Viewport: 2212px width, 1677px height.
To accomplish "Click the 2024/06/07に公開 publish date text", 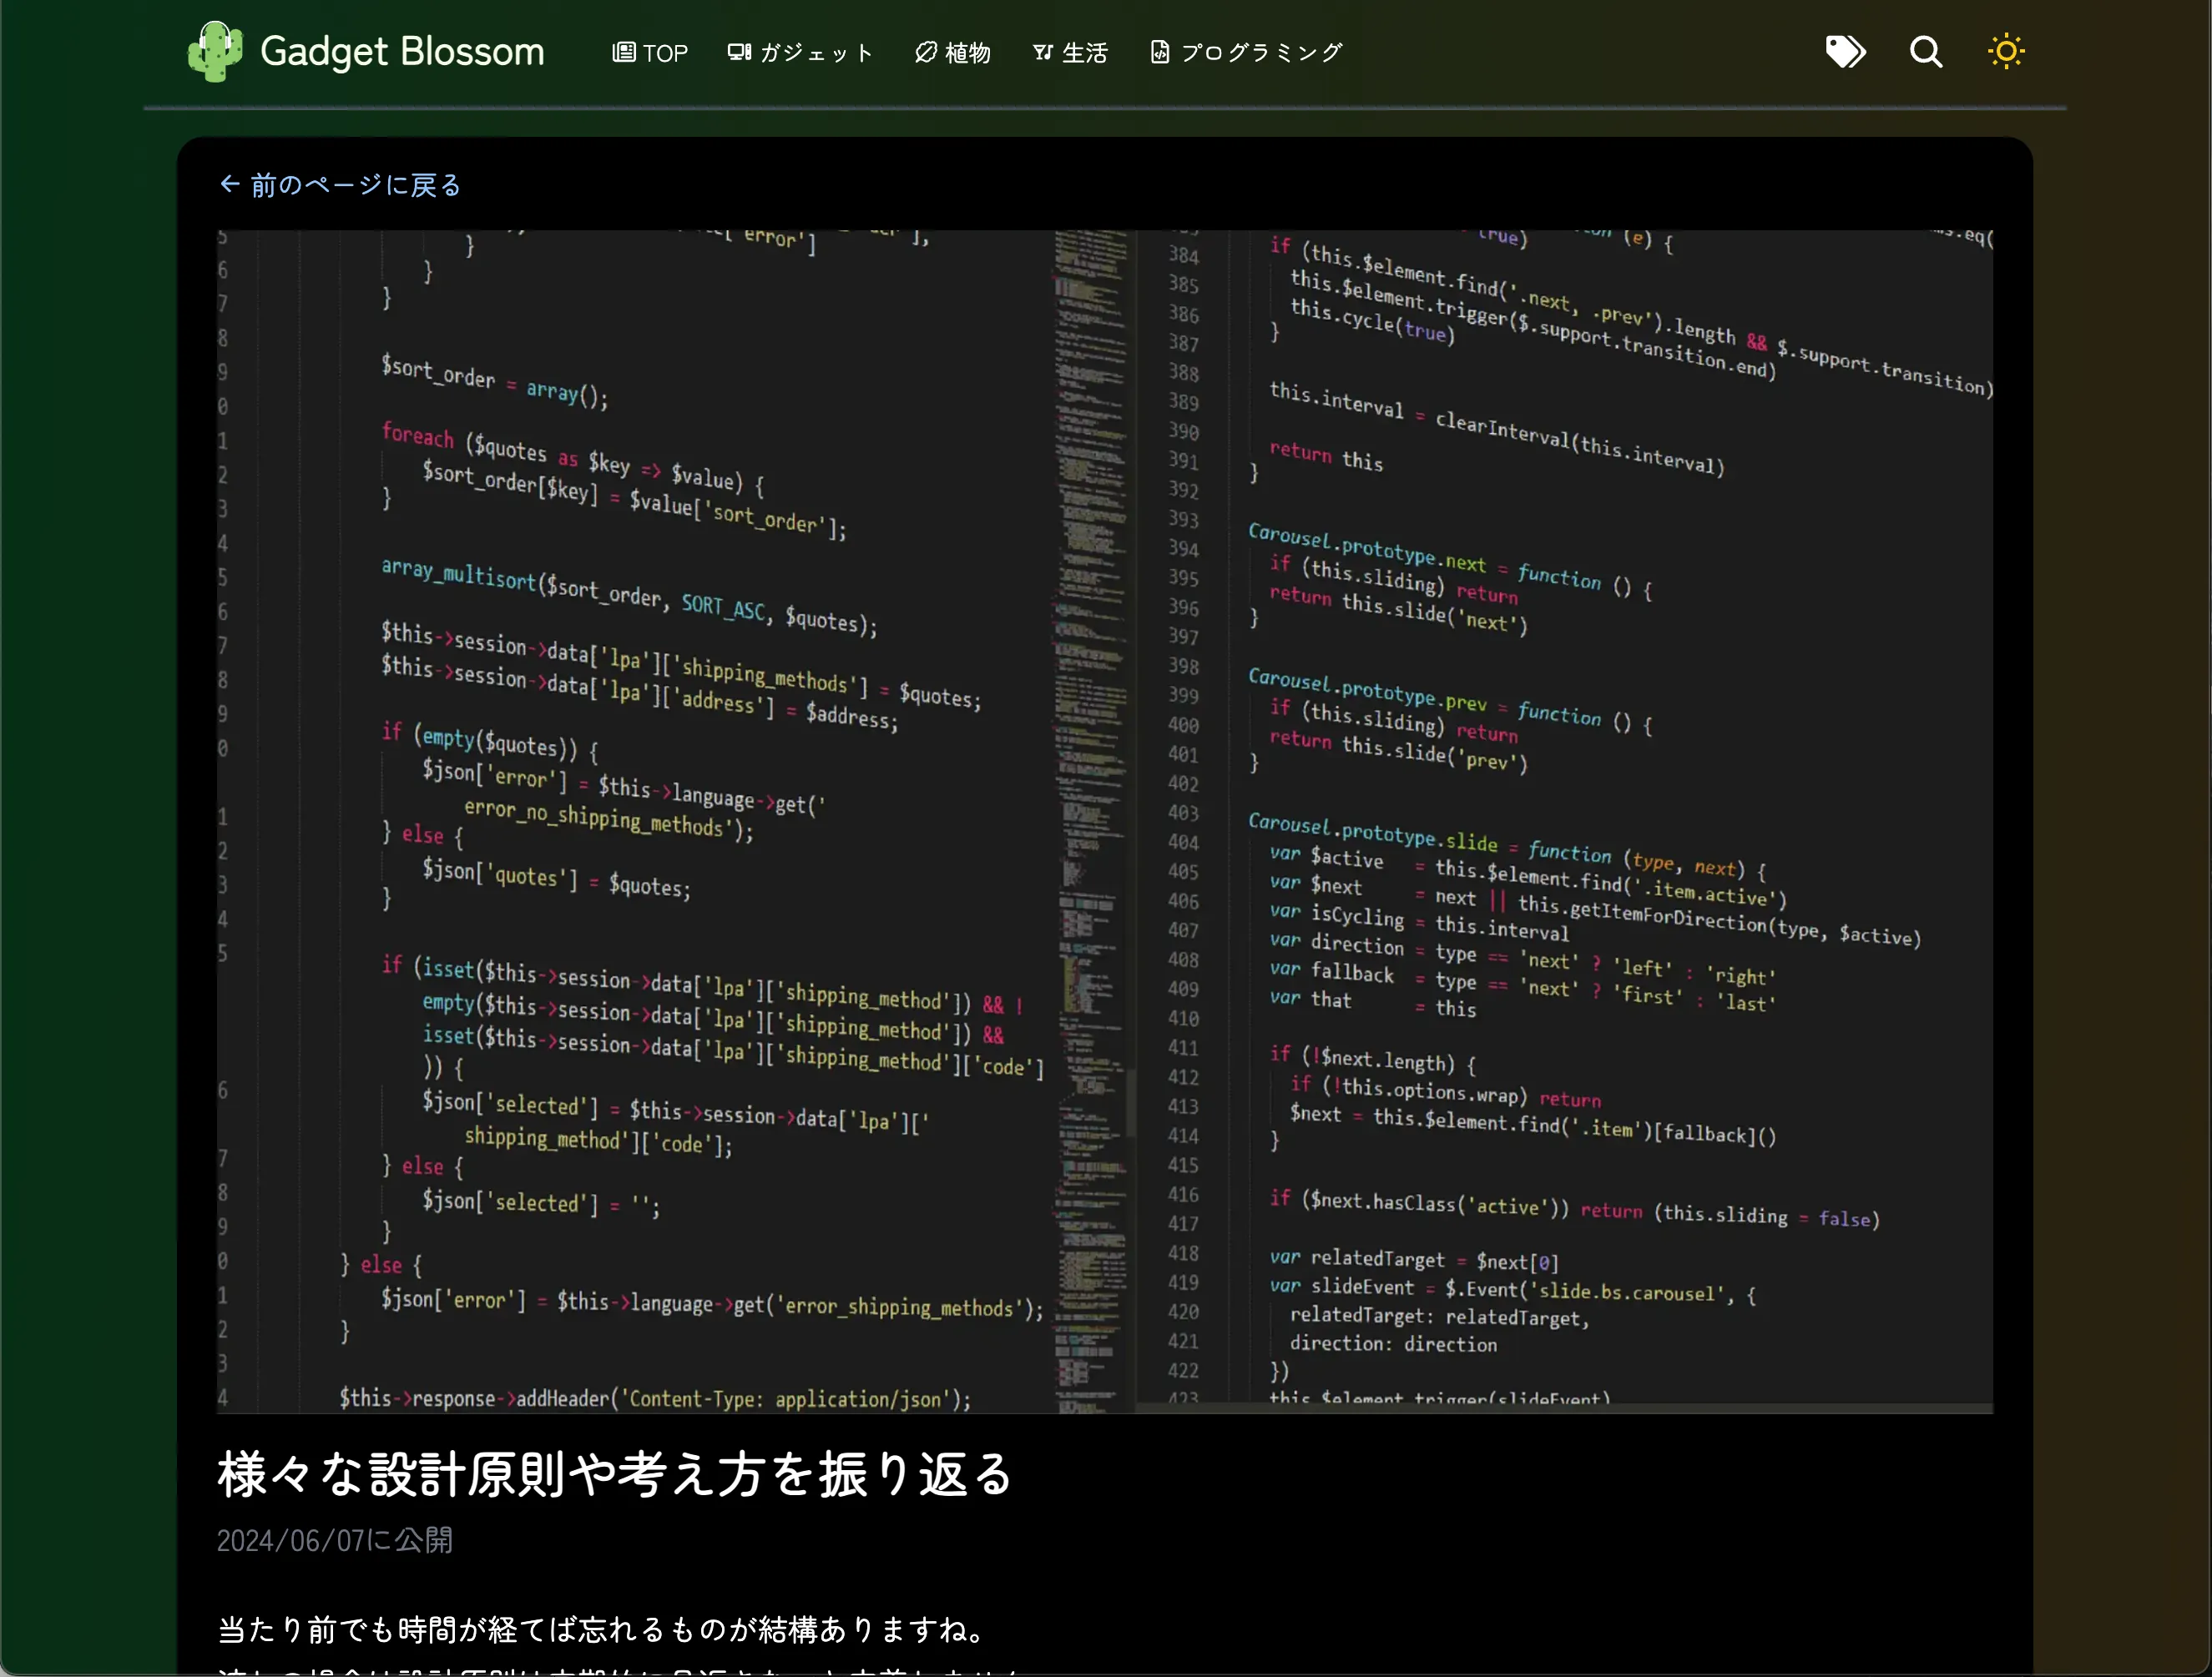I will coord(335,1540).
